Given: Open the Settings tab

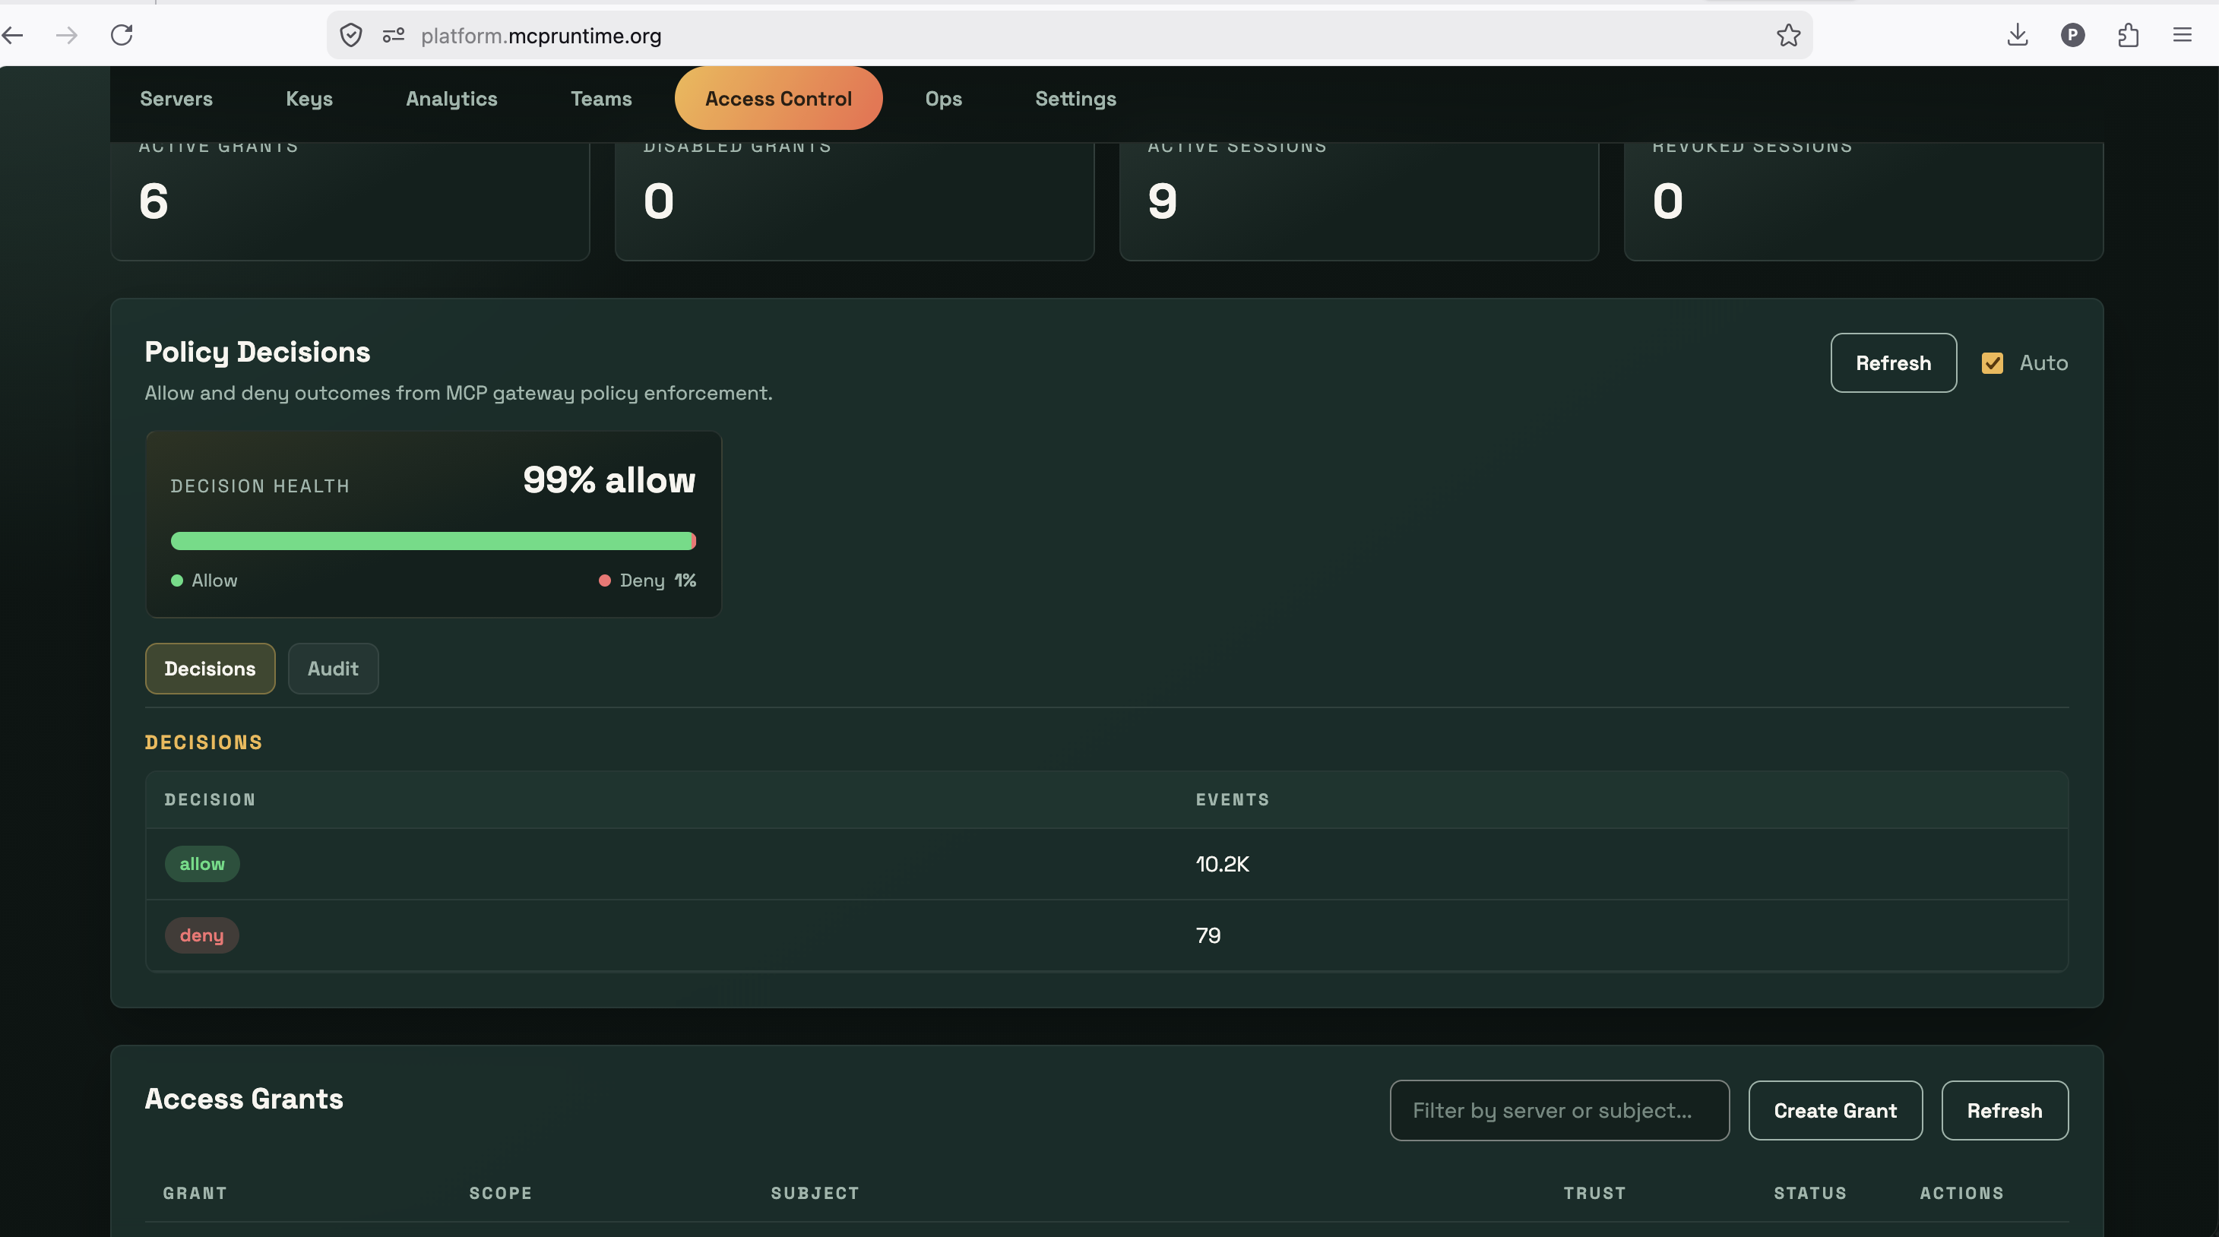Looking at the screenshot, I should pyautogui.click(x=1075, y=99).
